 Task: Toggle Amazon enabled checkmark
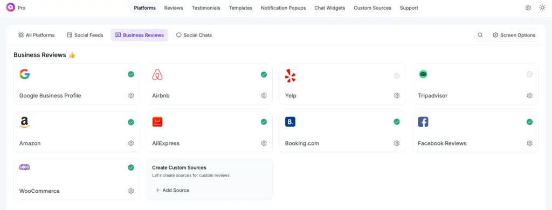[131, 122]
